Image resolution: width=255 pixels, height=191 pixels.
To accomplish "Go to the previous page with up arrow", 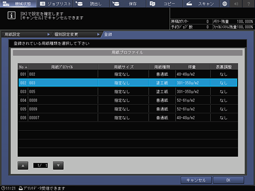I will [23, 165].
